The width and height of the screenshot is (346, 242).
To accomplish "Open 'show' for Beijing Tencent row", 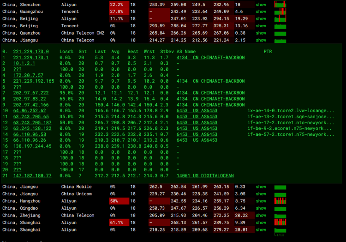I will 261,26.
